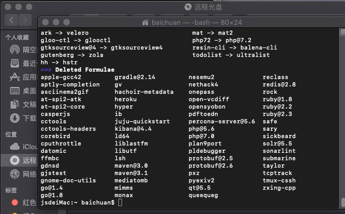Click 'juju-quickstart' entry

click(142, 121)
